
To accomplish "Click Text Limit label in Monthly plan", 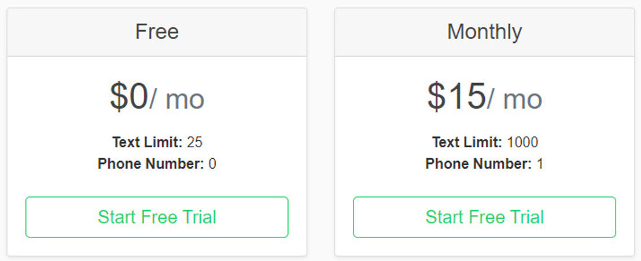I will pos(467,142).
